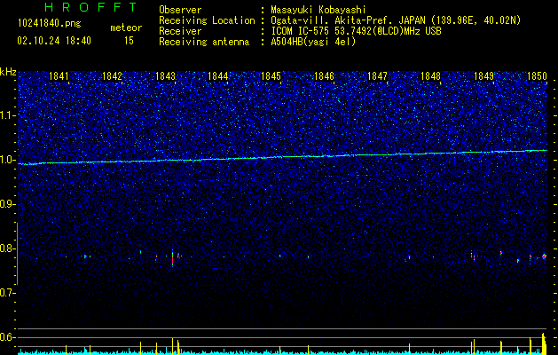Screen dimensions: 558x355
Task: Click the Observer field label
Action: (x=180, y=10)
